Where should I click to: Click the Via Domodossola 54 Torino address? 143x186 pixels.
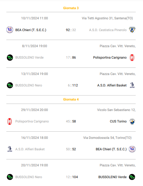107,138
